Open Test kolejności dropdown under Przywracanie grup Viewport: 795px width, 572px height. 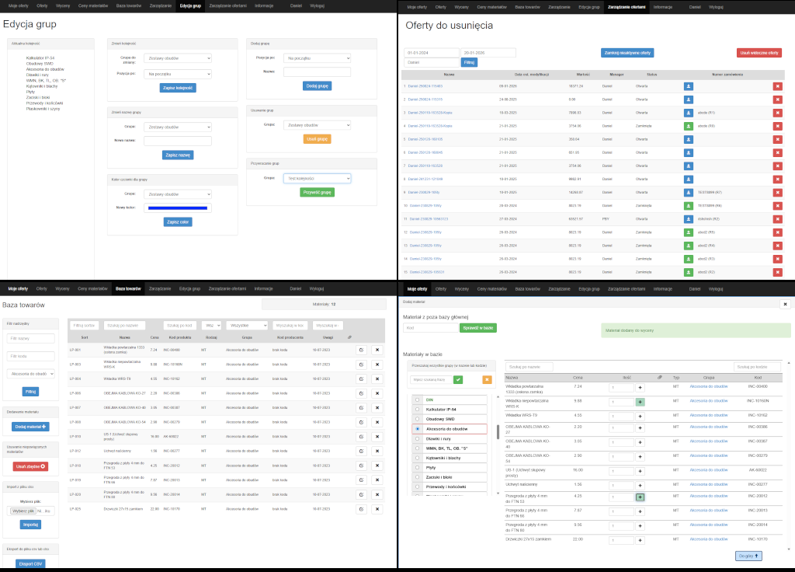317,179
